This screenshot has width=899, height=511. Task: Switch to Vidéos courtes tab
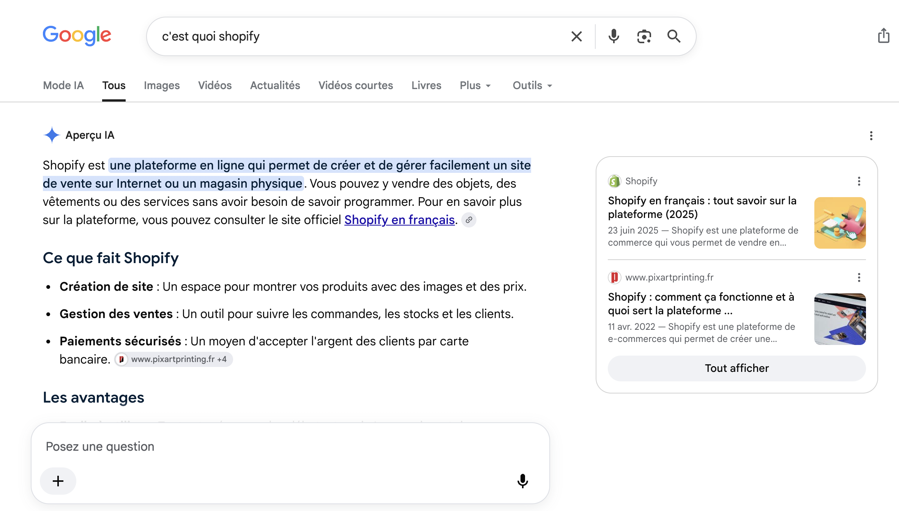356,86
